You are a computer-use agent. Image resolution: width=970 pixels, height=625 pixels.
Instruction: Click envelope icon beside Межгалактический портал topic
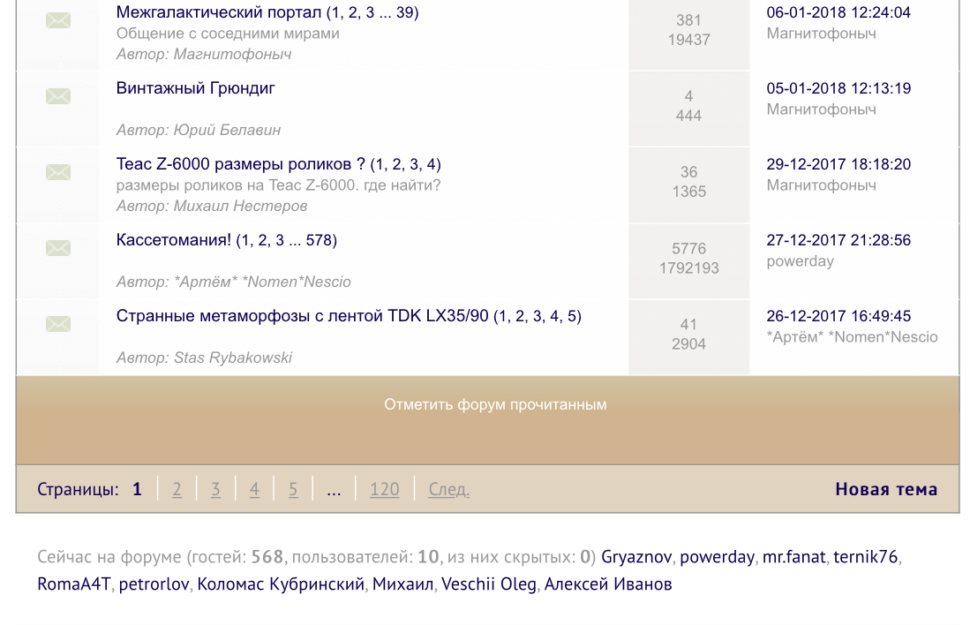[x=58, y=20]
